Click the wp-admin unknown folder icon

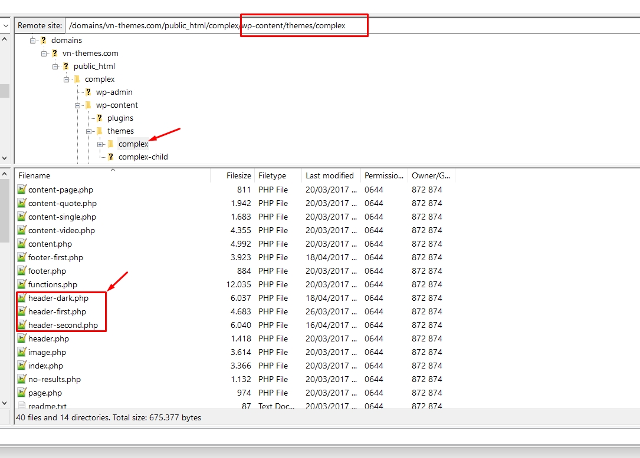88,92
